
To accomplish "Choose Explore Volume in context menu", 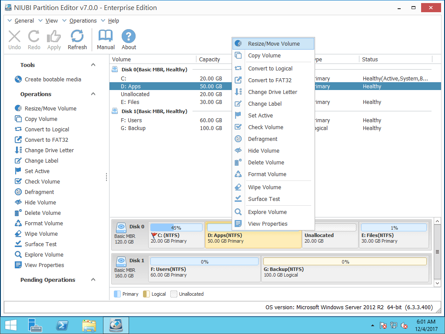I will point(273,212).
